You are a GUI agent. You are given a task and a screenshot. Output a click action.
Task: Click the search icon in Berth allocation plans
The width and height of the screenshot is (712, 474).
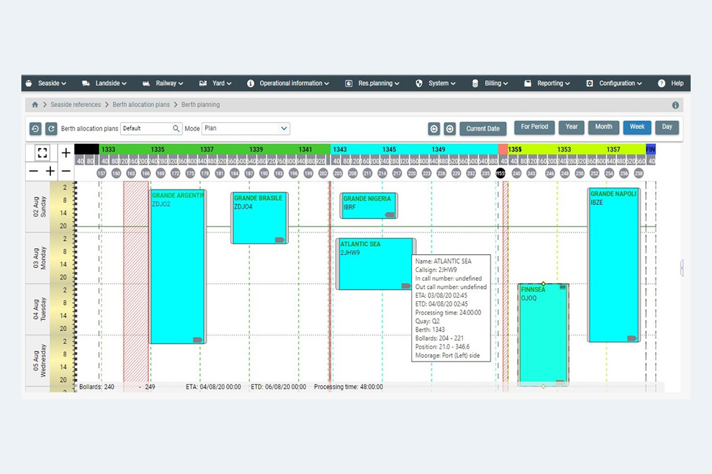(x=176, y=128)
